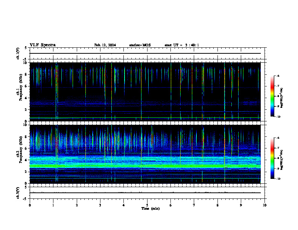Click the time axis tick label "9"
This screenshot has width=298, height=230.
241,205
